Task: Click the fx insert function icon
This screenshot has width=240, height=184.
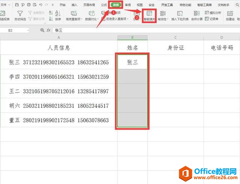Action: tap(48, 30)
